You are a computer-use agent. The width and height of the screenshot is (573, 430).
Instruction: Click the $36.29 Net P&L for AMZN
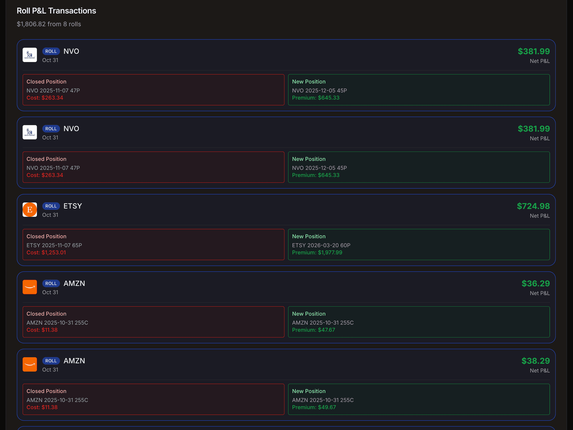535,283
